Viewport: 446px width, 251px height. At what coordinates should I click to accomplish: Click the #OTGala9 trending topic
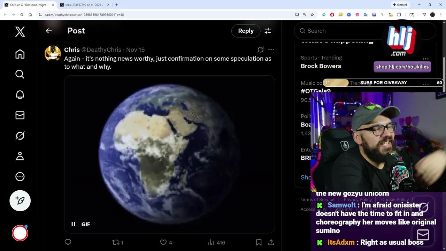coord(316,91)
